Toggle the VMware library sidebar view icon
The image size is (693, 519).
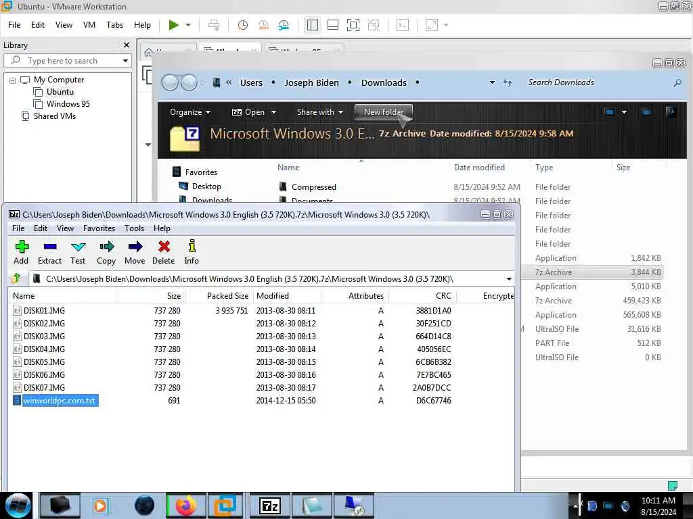312,25
